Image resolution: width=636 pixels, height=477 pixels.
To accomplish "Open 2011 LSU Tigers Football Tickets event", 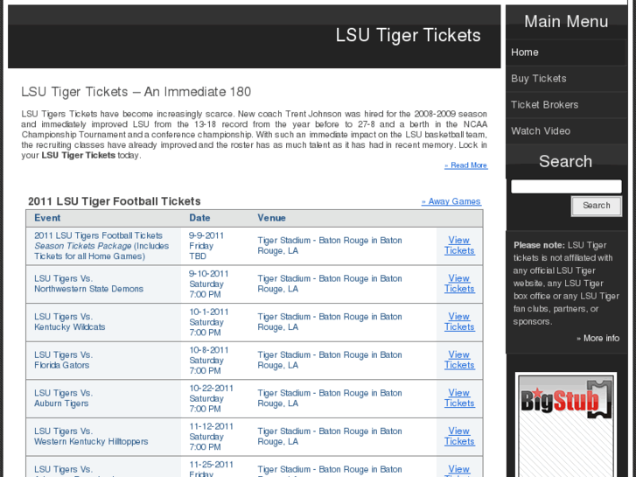I will coord(98,235).
